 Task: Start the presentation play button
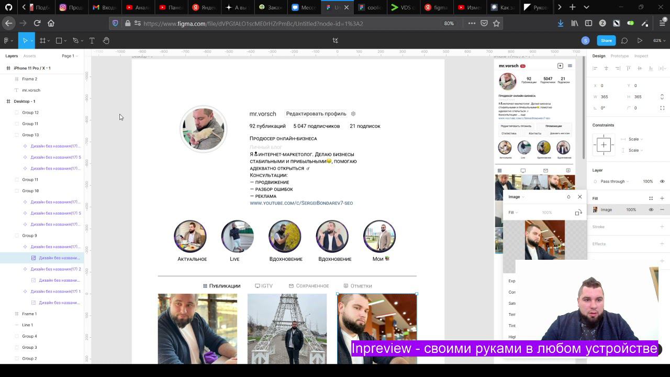(x=640, y=40)
